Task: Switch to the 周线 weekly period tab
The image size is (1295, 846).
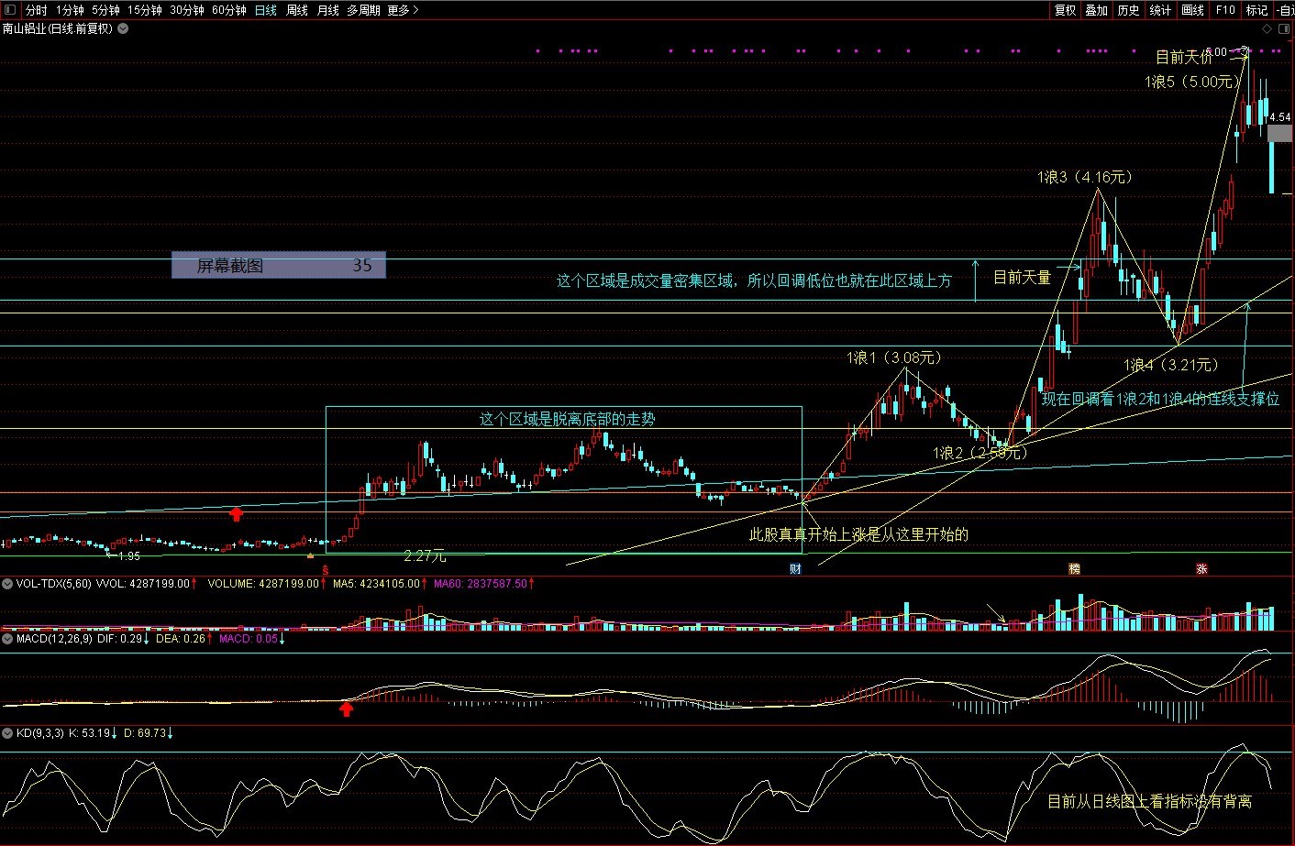Action: click(297, 10)
